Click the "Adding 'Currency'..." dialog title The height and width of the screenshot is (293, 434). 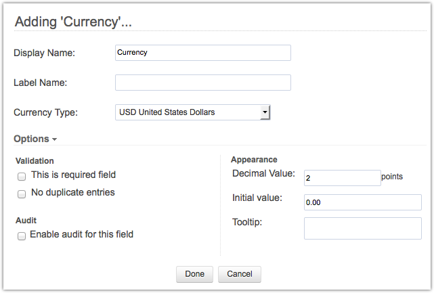[73, 22]
